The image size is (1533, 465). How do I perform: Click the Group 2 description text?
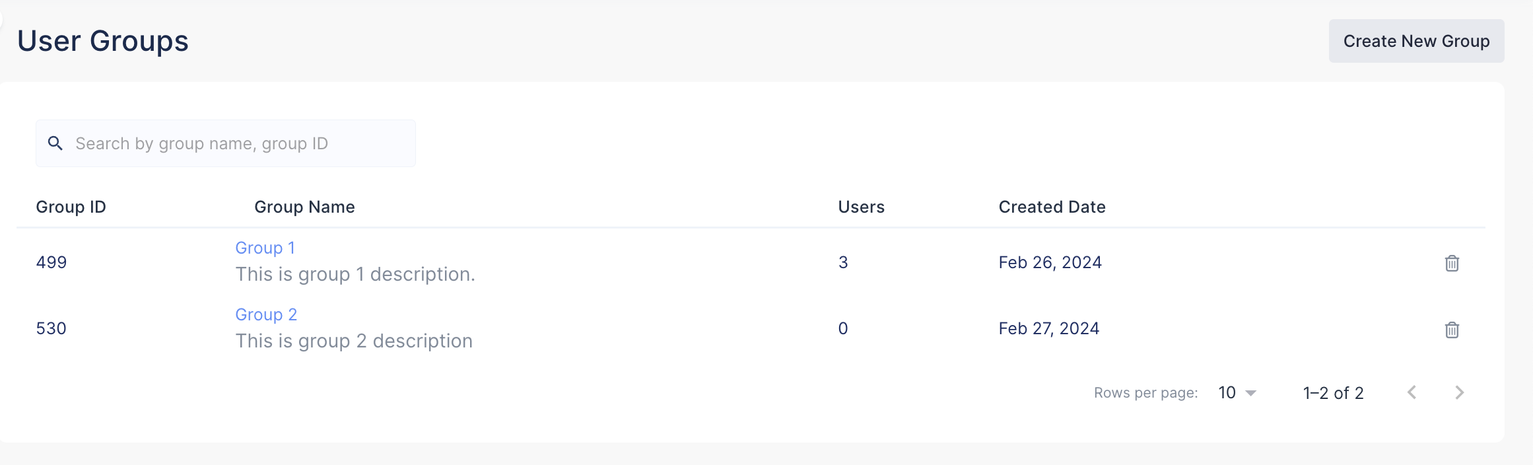354,341
